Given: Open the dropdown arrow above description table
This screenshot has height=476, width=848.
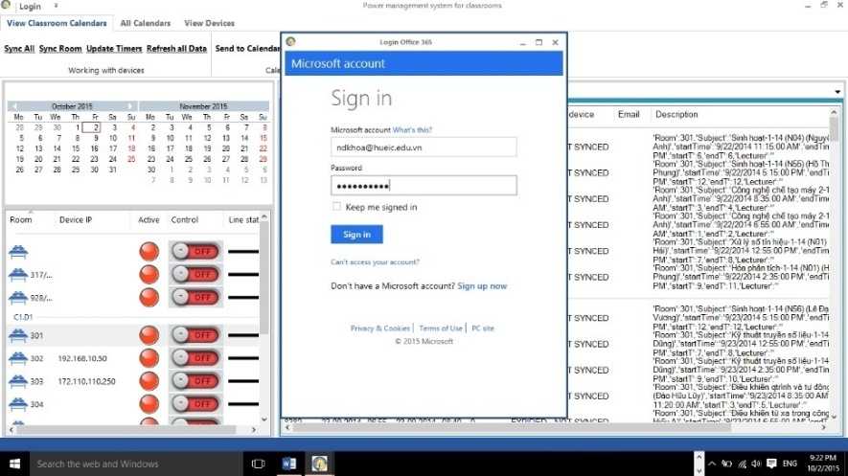Looking at the screenshot, I should [837, 92].
